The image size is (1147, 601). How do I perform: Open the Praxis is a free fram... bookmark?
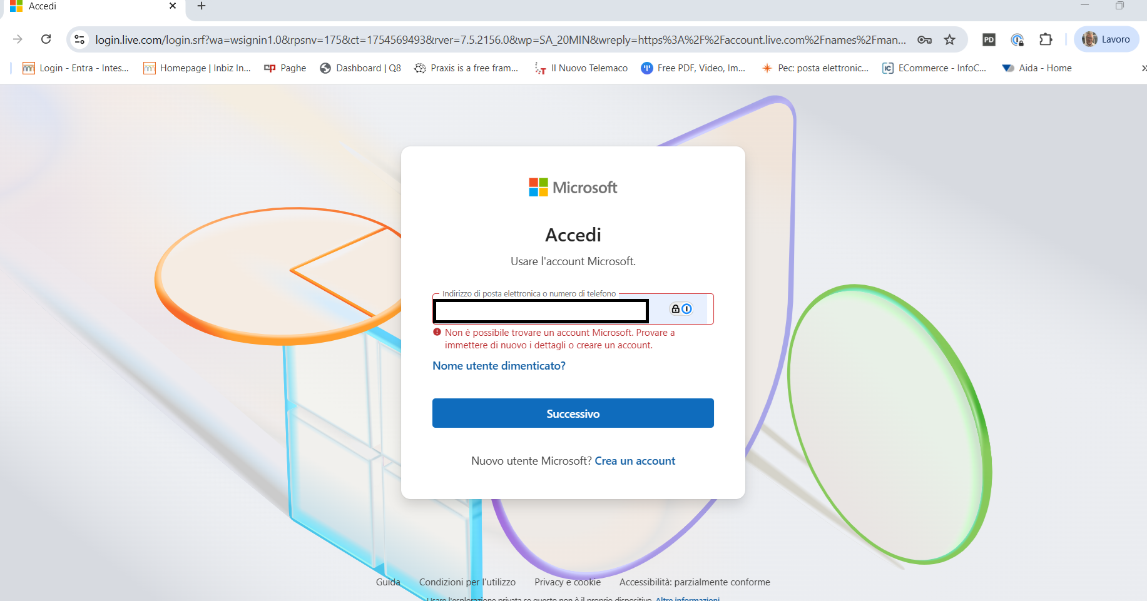click(x=466, y=68)
